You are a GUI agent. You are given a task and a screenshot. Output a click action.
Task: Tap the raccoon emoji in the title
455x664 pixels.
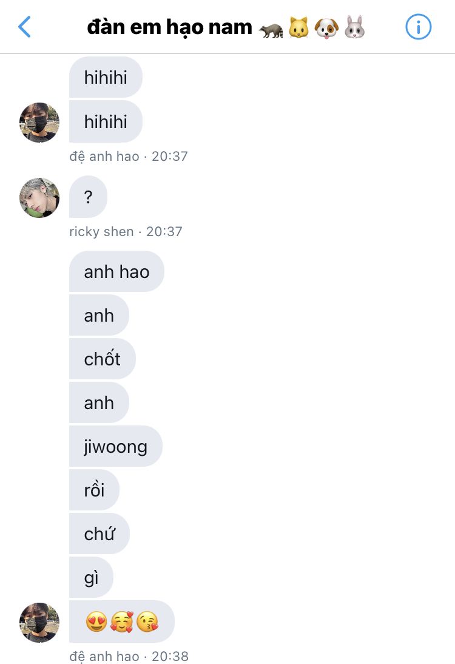tap(271, 30)
